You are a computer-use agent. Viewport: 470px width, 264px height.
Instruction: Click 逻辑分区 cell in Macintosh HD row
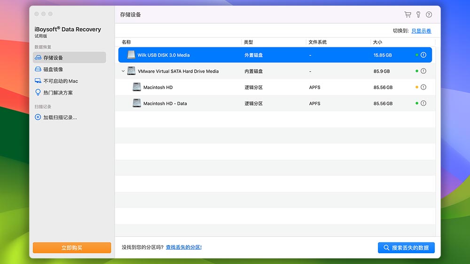coord(254,87)
